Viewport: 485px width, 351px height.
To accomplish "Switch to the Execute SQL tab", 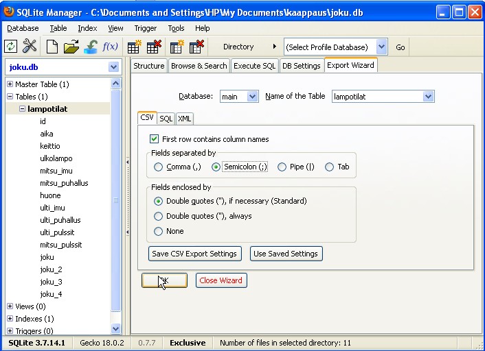I will click(255, 66).
